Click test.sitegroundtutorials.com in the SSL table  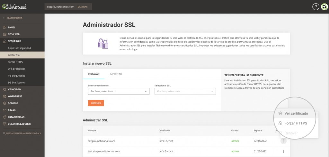click(x=104, y=151)
